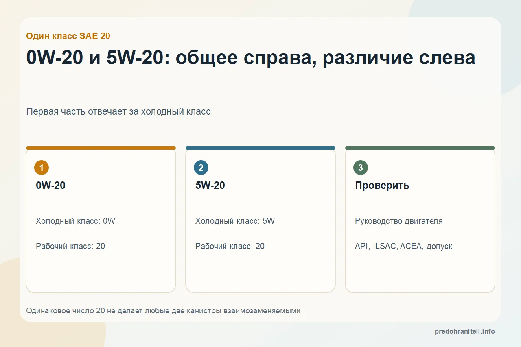
Task: Click the orange number 1 badge
Action: pyautogui.click(x=42, y=168)
